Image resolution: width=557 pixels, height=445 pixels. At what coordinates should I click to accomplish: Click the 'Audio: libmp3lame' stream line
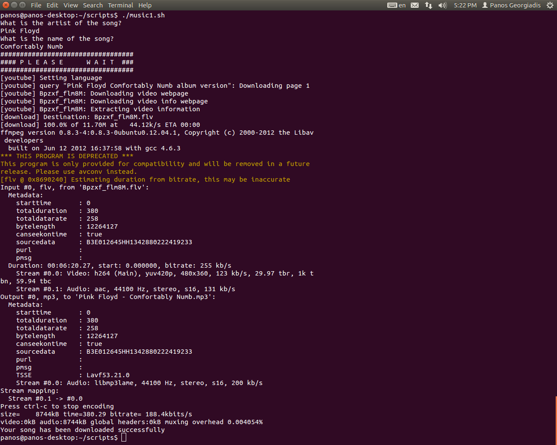coord(139,383)
